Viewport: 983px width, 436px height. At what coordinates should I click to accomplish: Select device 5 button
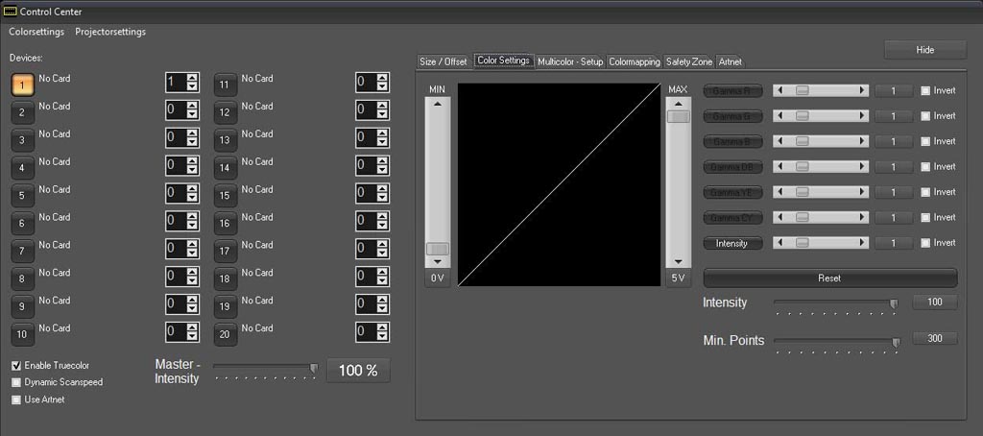pos(23,196)
